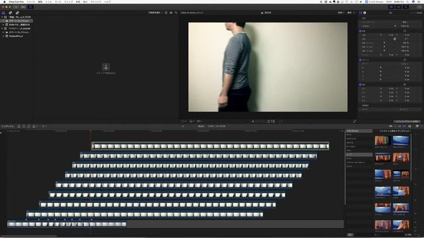Adjust the Scale X slider in the inspector
Screen dimensions: 424x238
pyautogui.click(x=384, y=47)
